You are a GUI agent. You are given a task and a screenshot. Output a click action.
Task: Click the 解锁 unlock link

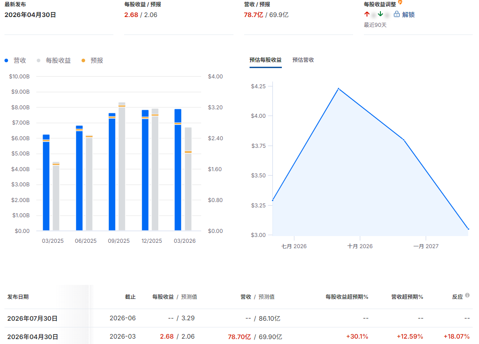coord(408,14)
